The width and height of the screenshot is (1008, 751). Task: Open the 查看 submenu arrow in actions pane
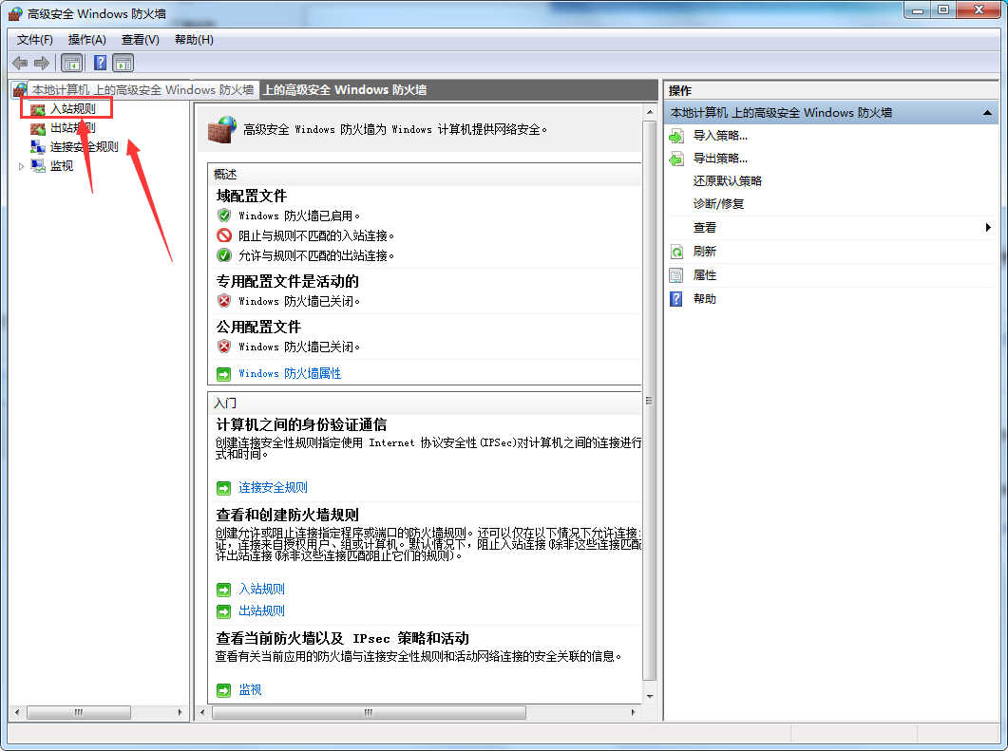pos(988,228)
